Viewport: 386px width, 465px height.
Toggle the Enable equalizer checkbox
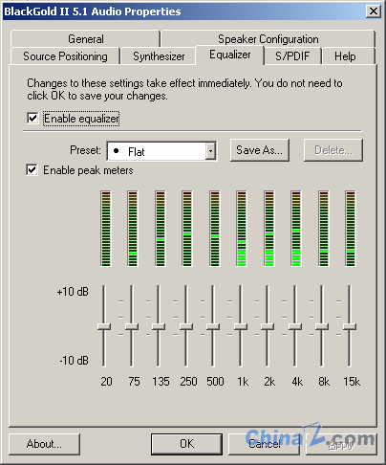32,119
